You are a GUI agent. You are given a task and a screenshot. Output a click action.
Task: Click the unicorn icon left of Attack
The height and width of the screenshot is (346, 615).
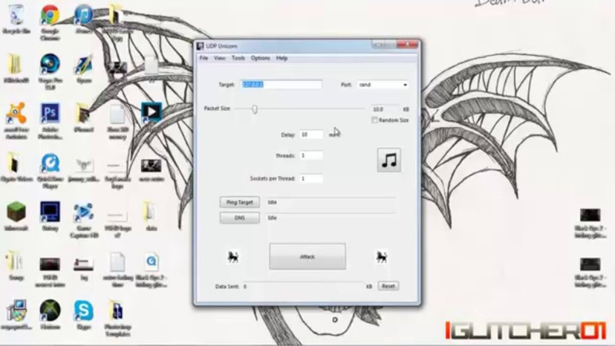[x=233, y=257]
